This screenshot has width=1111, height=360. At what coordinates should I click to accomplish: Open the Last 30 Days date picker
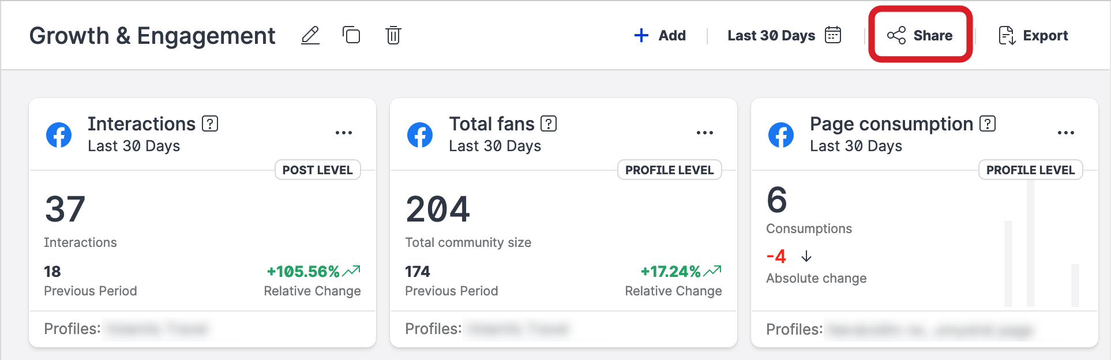click(771, 35)
